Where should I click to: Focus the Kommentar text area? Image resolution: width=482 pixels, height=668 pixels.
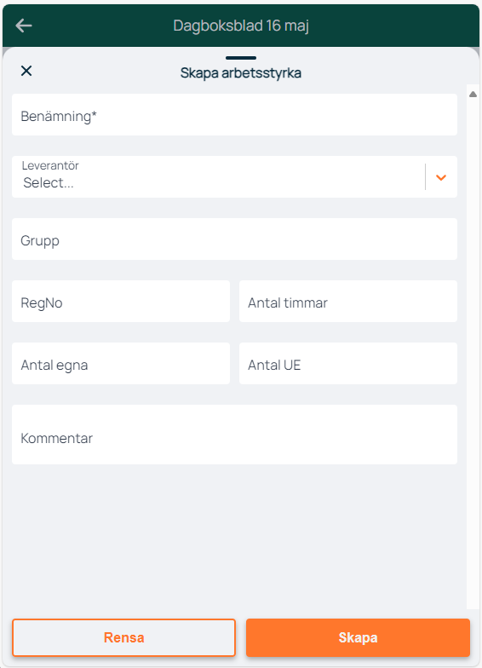tap(235, 435)
